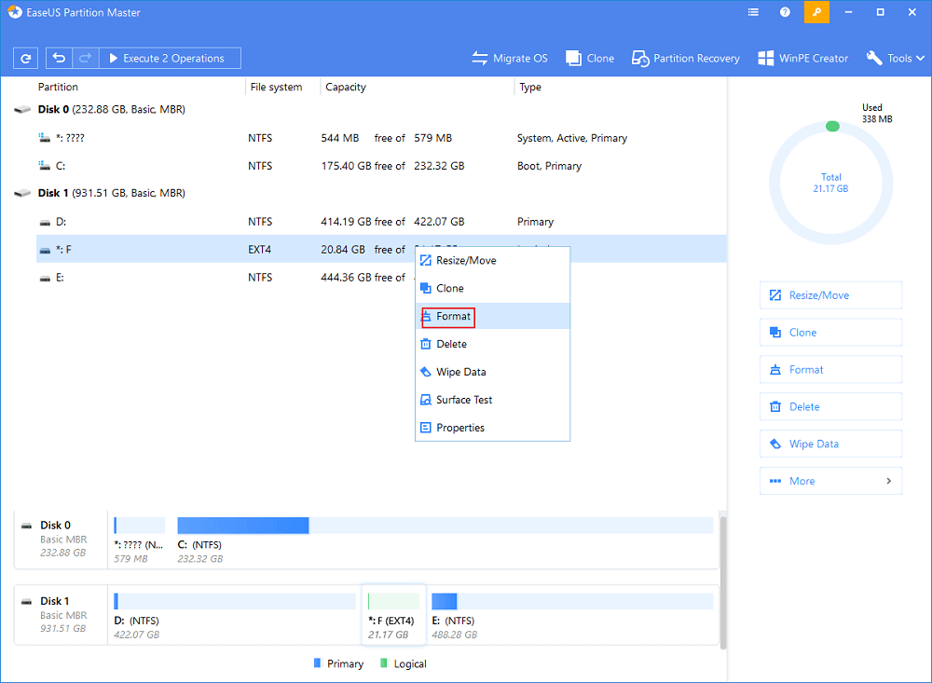Click the redo arrow icon
This screenshot has width=932, height=683.
83,59
